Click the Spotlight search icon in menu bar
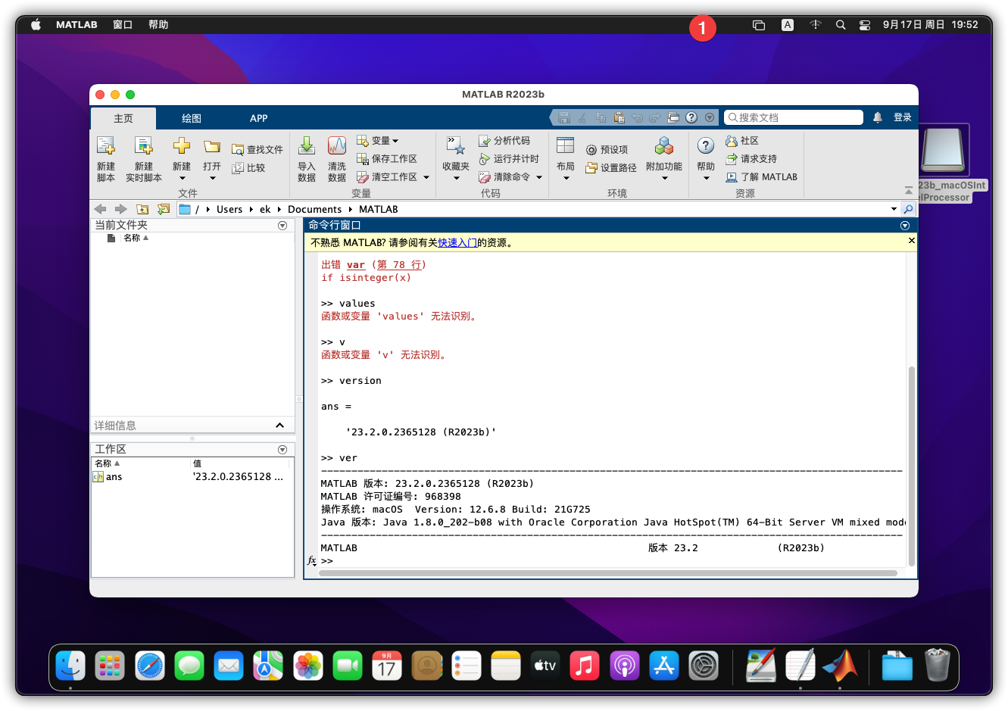Image resolution: width=1008 pixels, height=711 pixels. pyautogui.click(x=841, y=24)
